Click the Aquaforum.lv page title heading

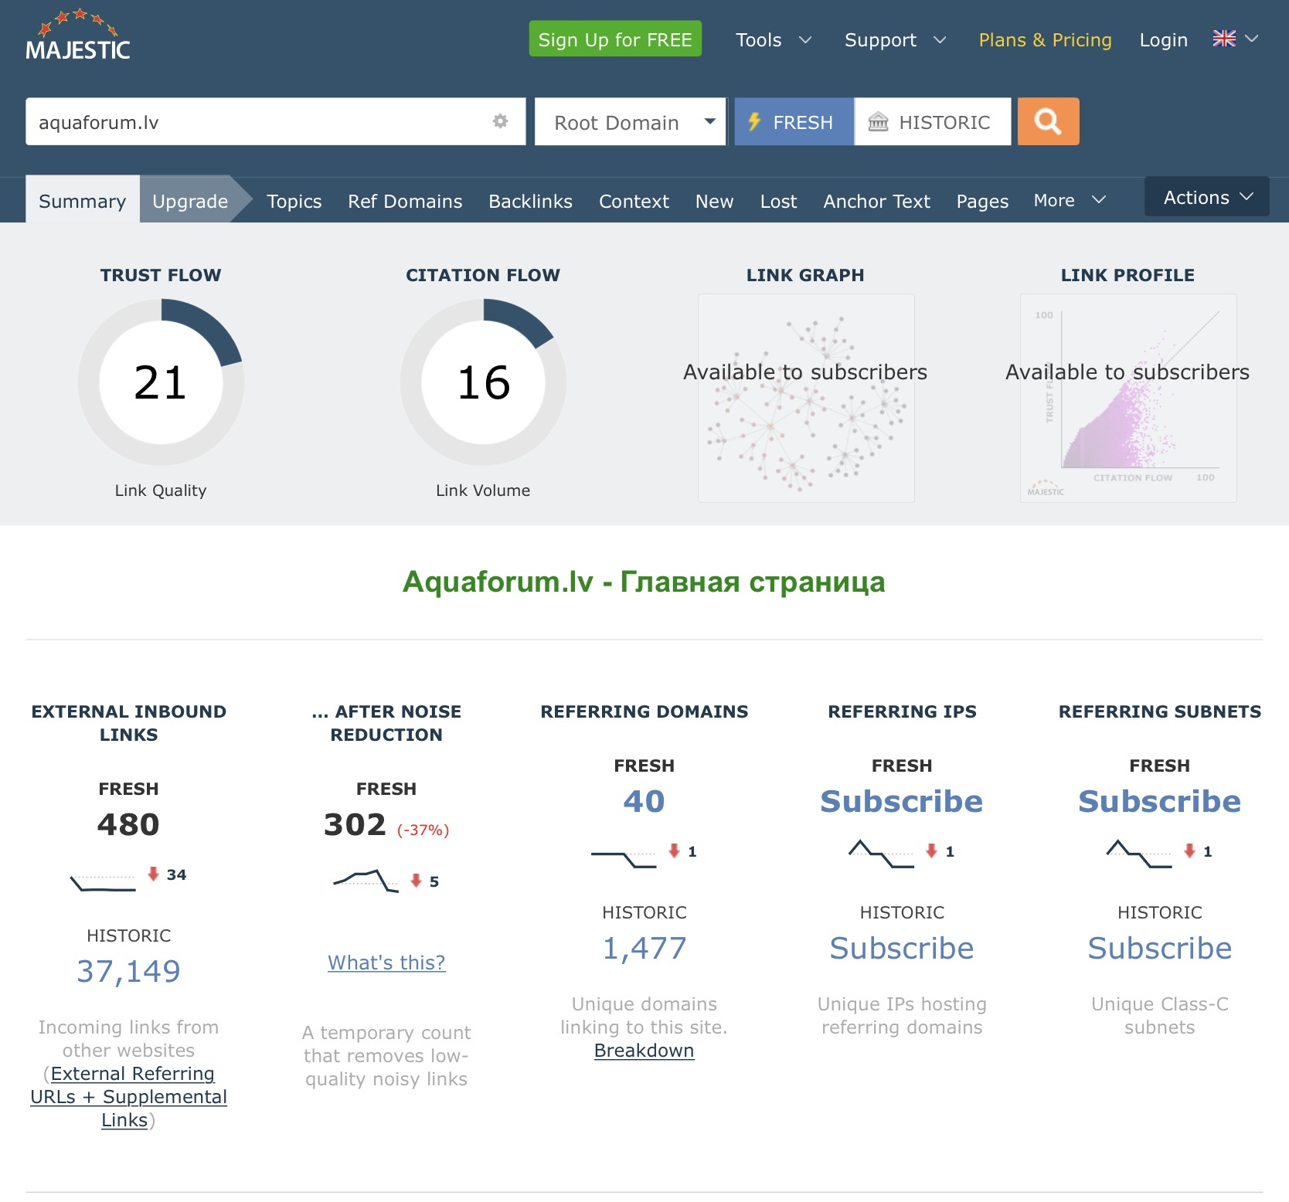pos(644,582)
